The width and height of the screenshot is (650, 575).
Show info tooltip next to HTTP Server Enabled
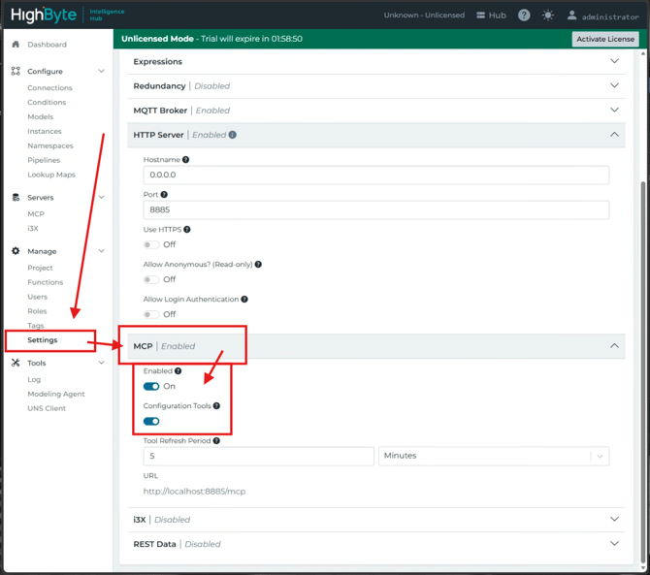233,135
